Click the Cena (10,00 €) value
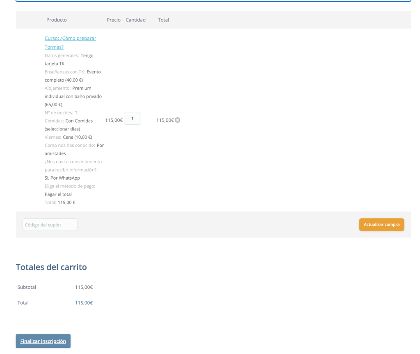Image resolution: width=420 pixels, height=354 pixels. [x=78, y=137]
